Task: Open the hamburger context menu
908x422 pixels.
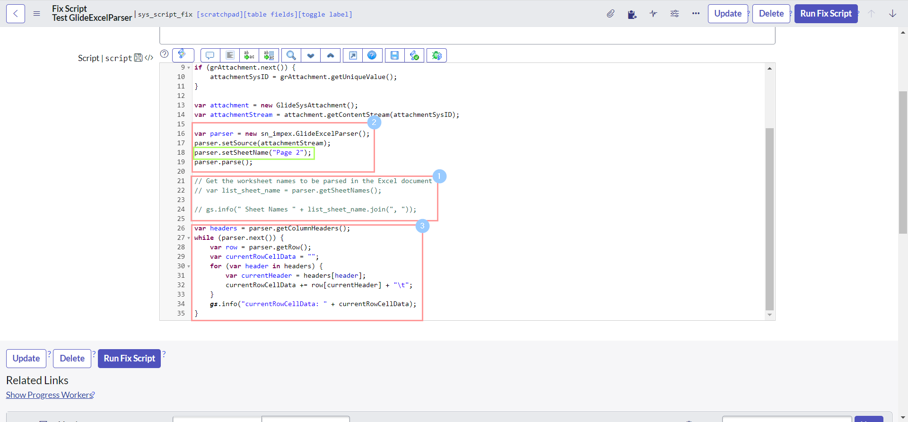Action: tap(36, 14)
